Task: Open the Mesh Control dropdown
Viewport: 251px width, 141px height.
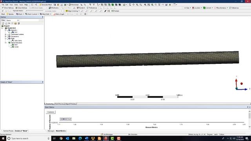Action: 32,14
